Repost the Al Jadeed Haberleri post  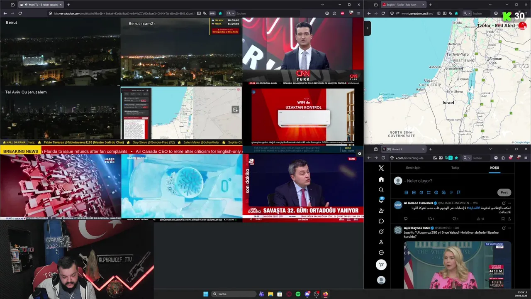pyautogui.click(x=431, y=219)
